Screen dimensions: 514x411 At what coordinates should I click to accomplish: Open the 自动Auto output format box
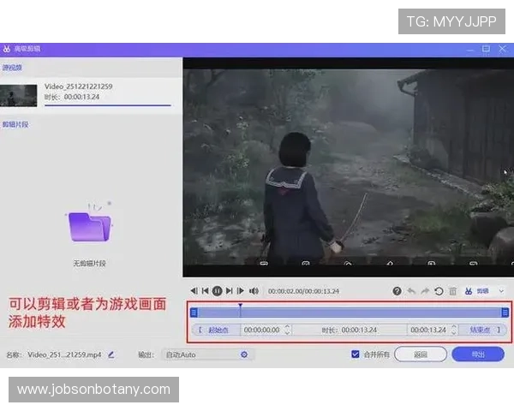tap(207, 354)
